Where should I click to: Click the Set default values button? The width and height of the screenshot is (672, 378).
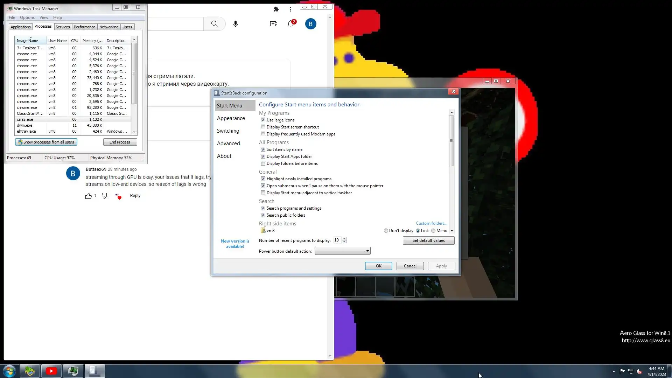pyautogui.click(x=428, y=240)
